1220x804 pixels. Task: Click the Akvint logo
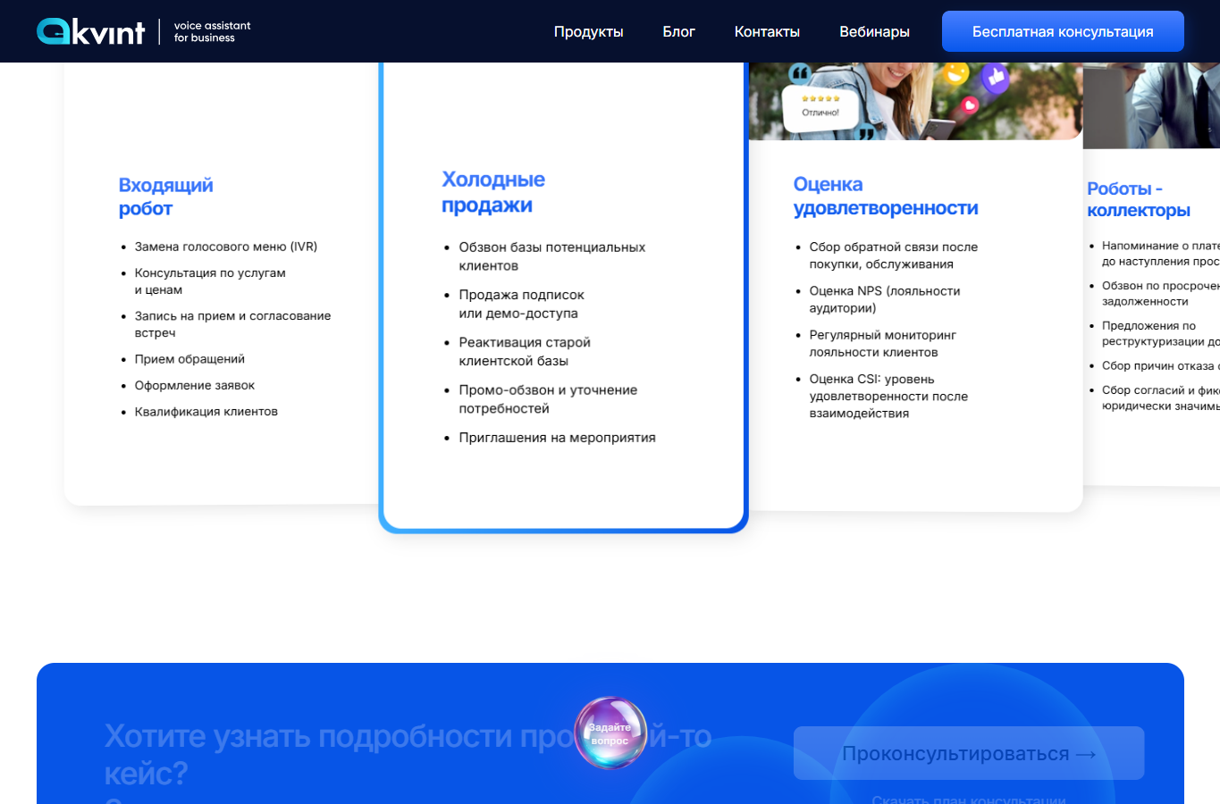click(x=90, y=31)
